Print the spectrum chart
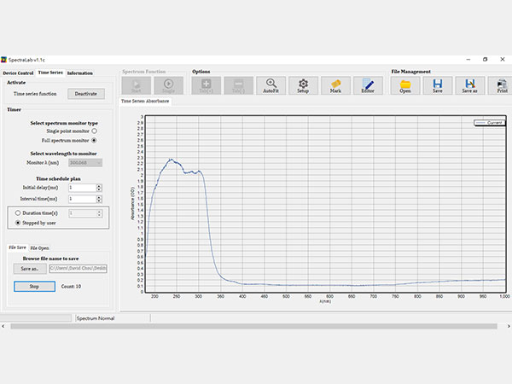 pyautogui.click(x=502, y=85)
